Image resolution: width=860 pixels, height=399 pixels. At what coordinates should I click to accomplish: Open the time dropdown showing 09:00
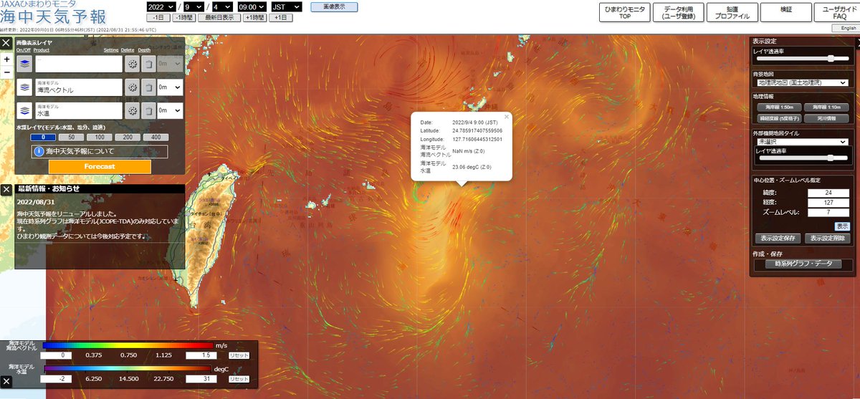pos(254,6)
